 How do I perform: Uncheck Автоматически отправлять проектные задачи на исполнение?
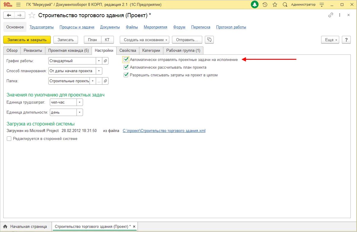(x=126, y=59)
